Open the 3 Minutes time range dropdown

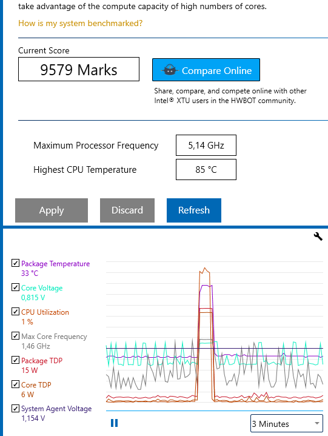287,423
